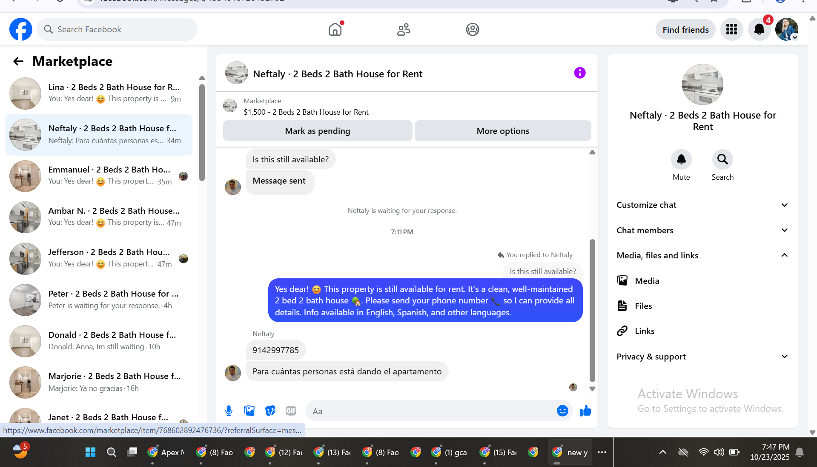
Task: Click the Windows Start button
Action: coord(90,452)
